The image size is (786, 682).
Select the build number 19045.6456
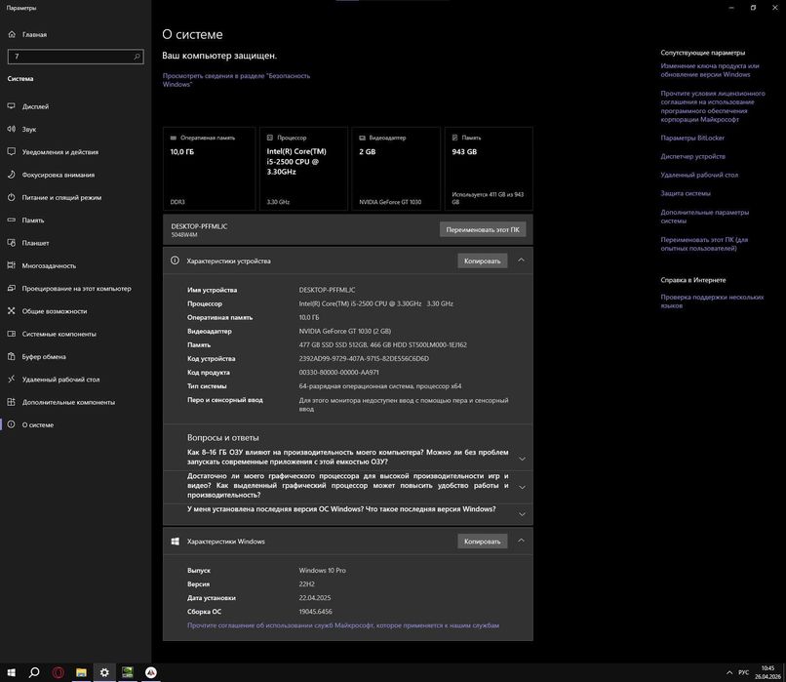pyautogui.click(x=315, y=612)
